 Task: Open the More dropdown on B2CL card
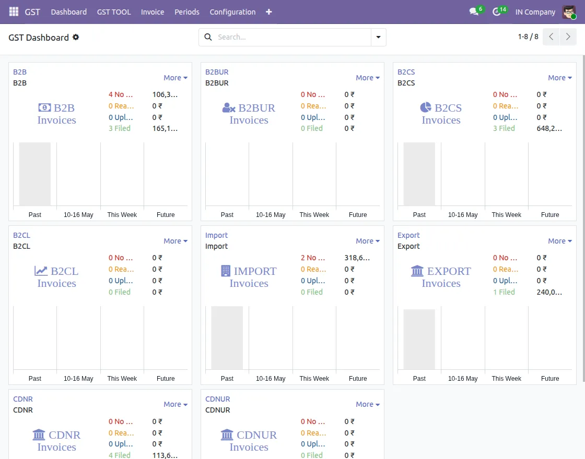point(175,240)
